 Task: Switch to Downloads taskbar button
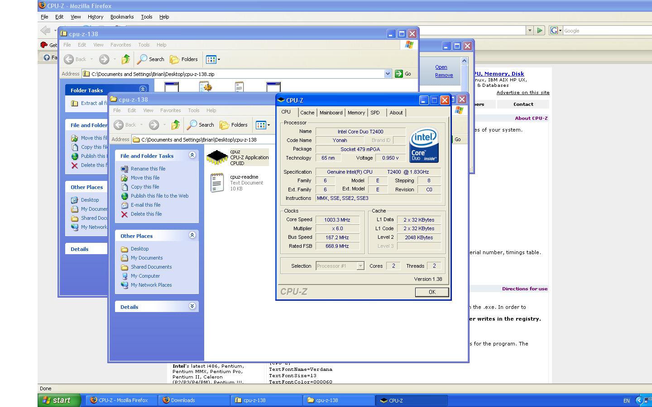click(x=194, y=400)
